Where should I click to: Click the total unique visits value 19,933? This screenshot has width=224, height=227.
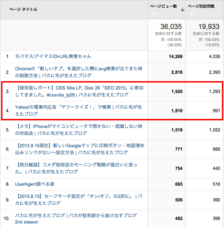[x=209, y=27]
